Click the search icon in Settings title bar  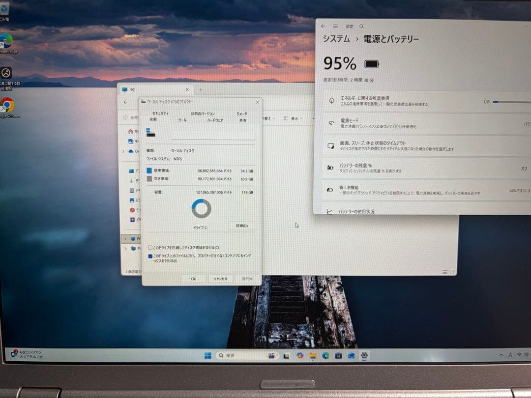(361, 26)
